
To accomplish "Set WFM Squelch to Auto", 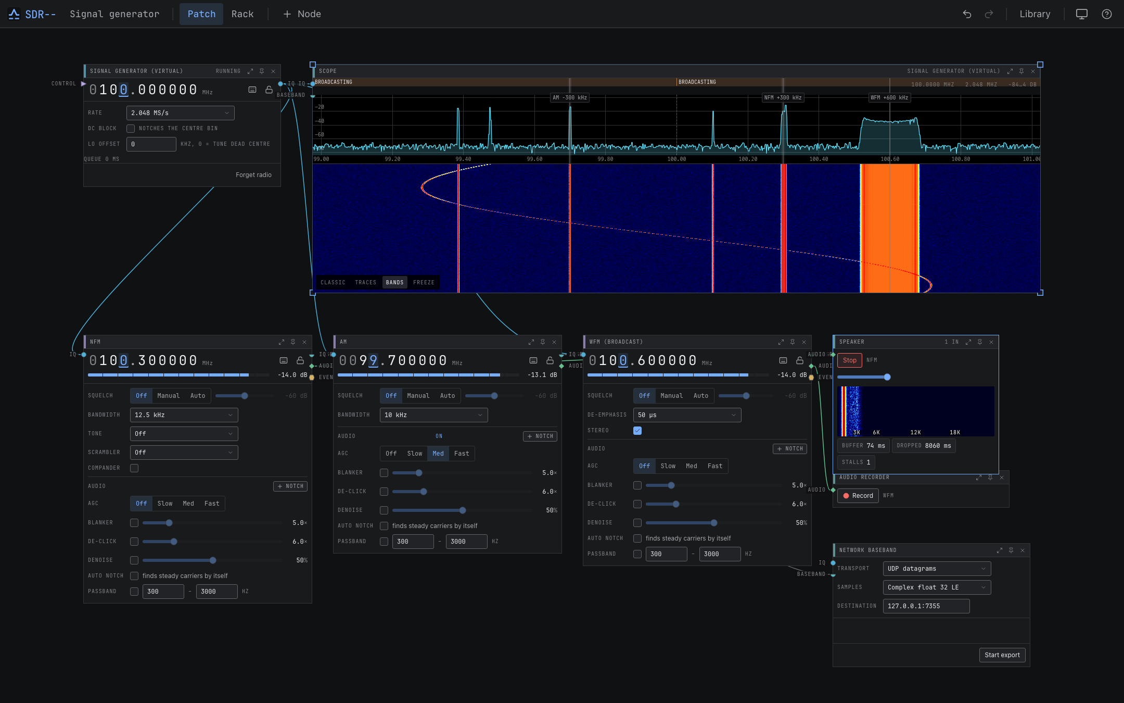I will coord(701,396).
